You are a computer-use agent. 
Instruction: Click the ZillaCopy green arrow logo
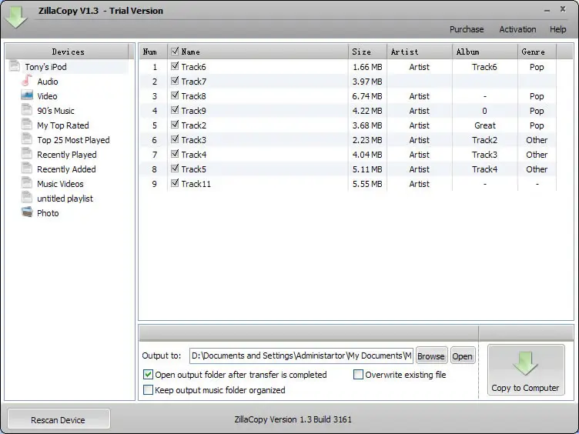pyautogui.click(x=16, y=17)
